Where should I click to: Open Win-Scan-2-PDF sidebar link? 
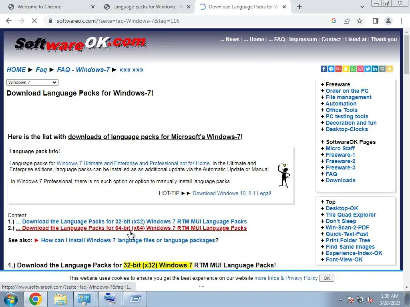point(347,227)
